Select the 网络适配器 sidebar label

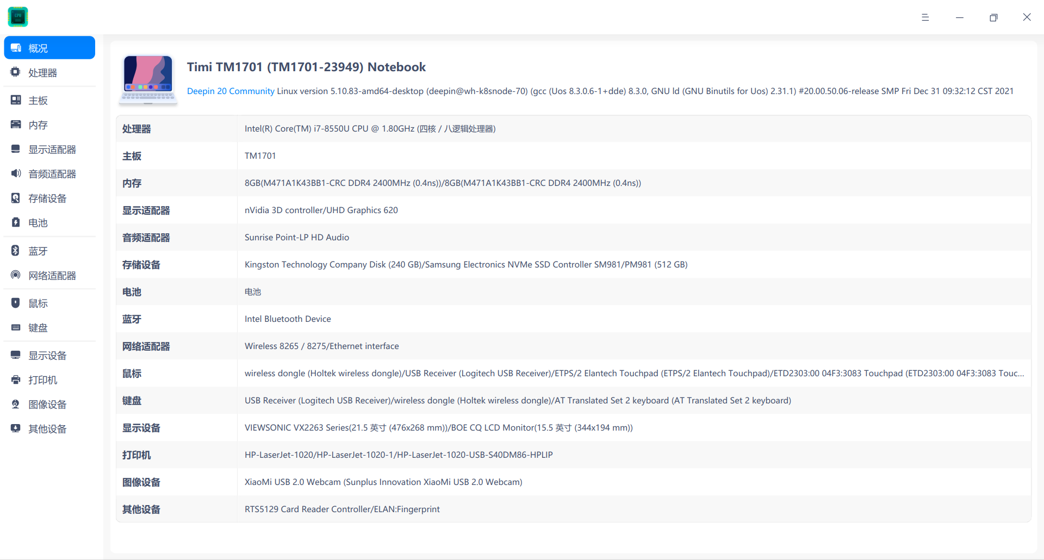pos(52,276)
